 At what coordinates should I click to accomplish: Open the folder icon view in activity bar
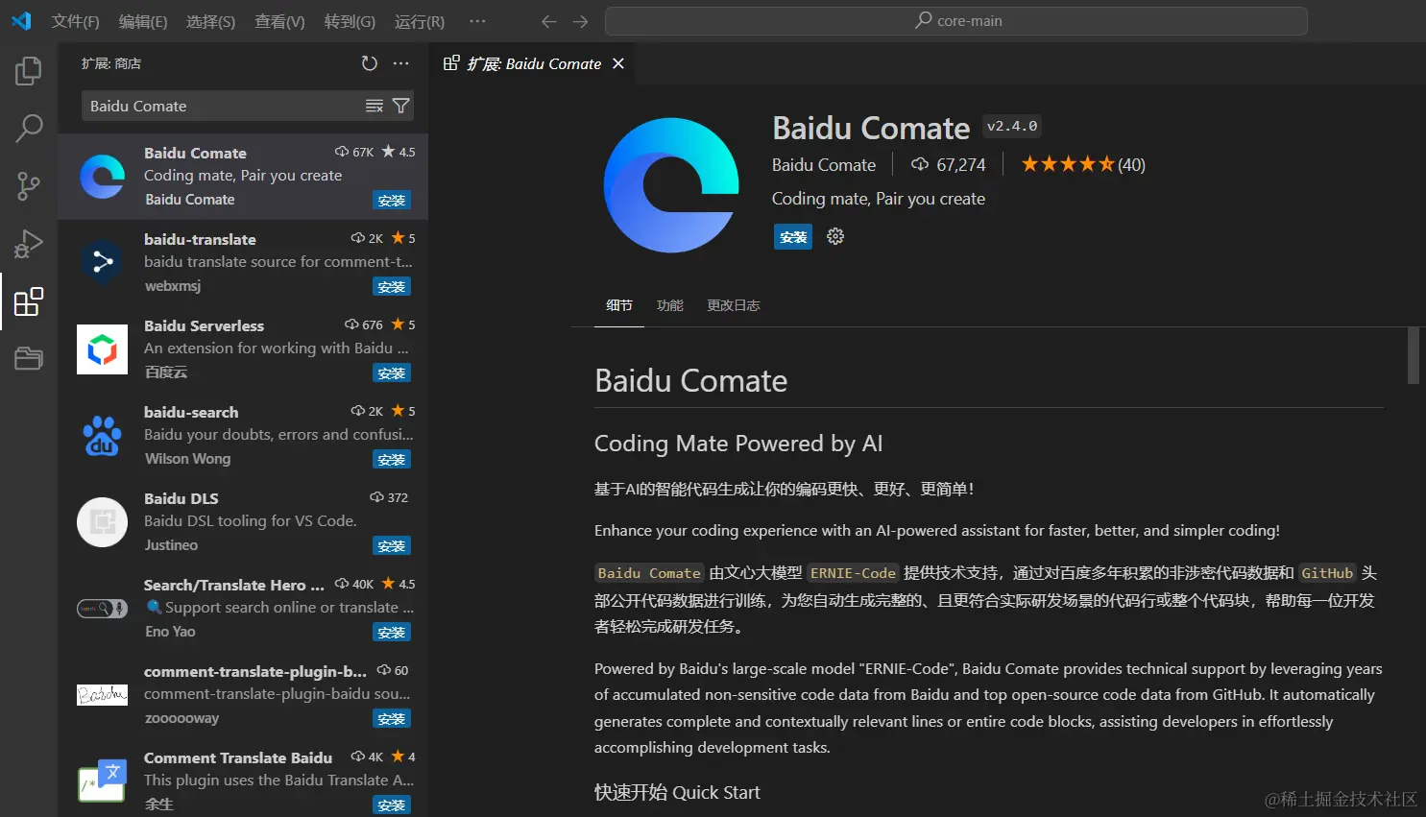click(29, 358)
